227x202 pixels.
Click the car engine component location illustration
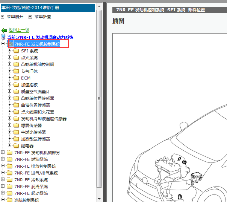pos(169,118)
